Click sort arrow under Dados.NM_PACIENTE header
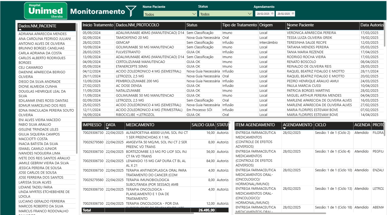This screenshot has width=387, height=215. (x=20, y=30)
